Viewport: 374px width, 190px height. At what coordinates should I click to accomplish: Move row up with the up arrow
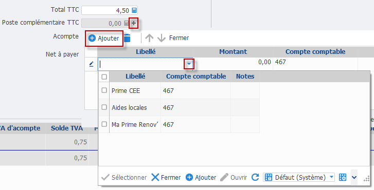[x=149, y=38]
